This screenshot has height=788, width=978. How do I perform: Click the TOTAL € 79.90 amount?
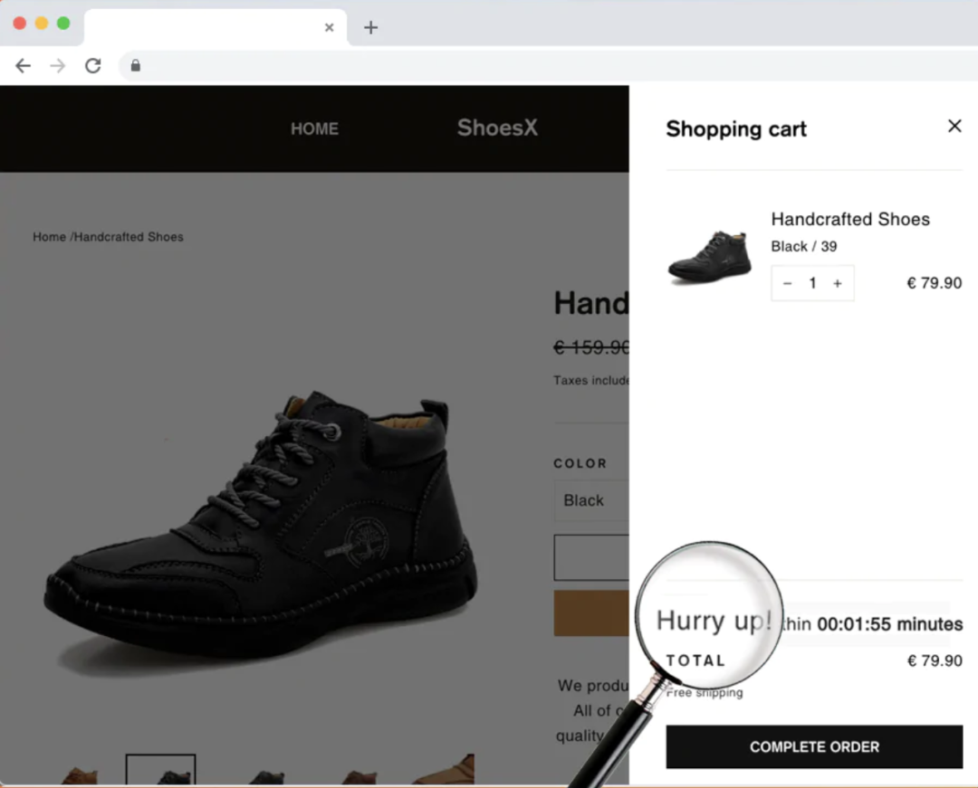(935, 661)
